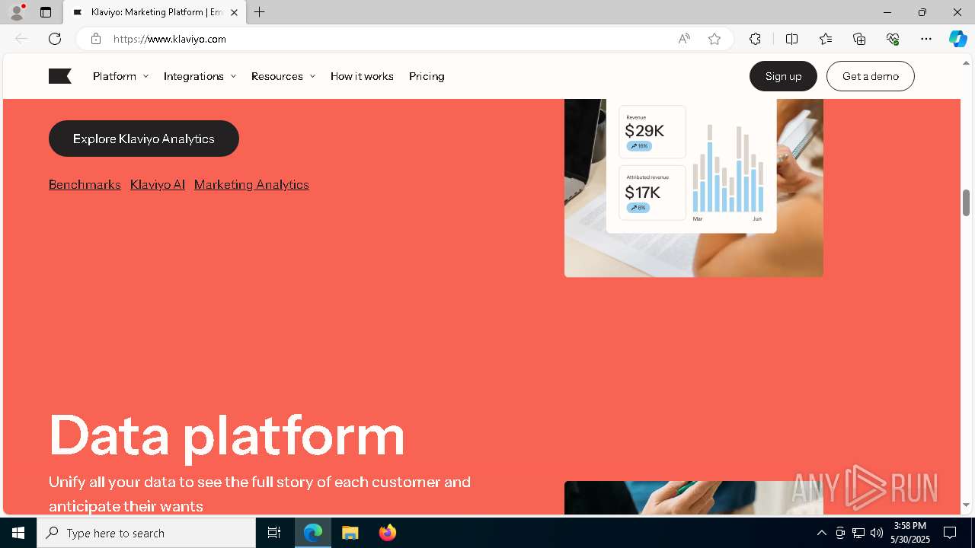Viewport: 975px width, 548px height.
Task: Expand the Integrations menu
Action: [200, 76]
